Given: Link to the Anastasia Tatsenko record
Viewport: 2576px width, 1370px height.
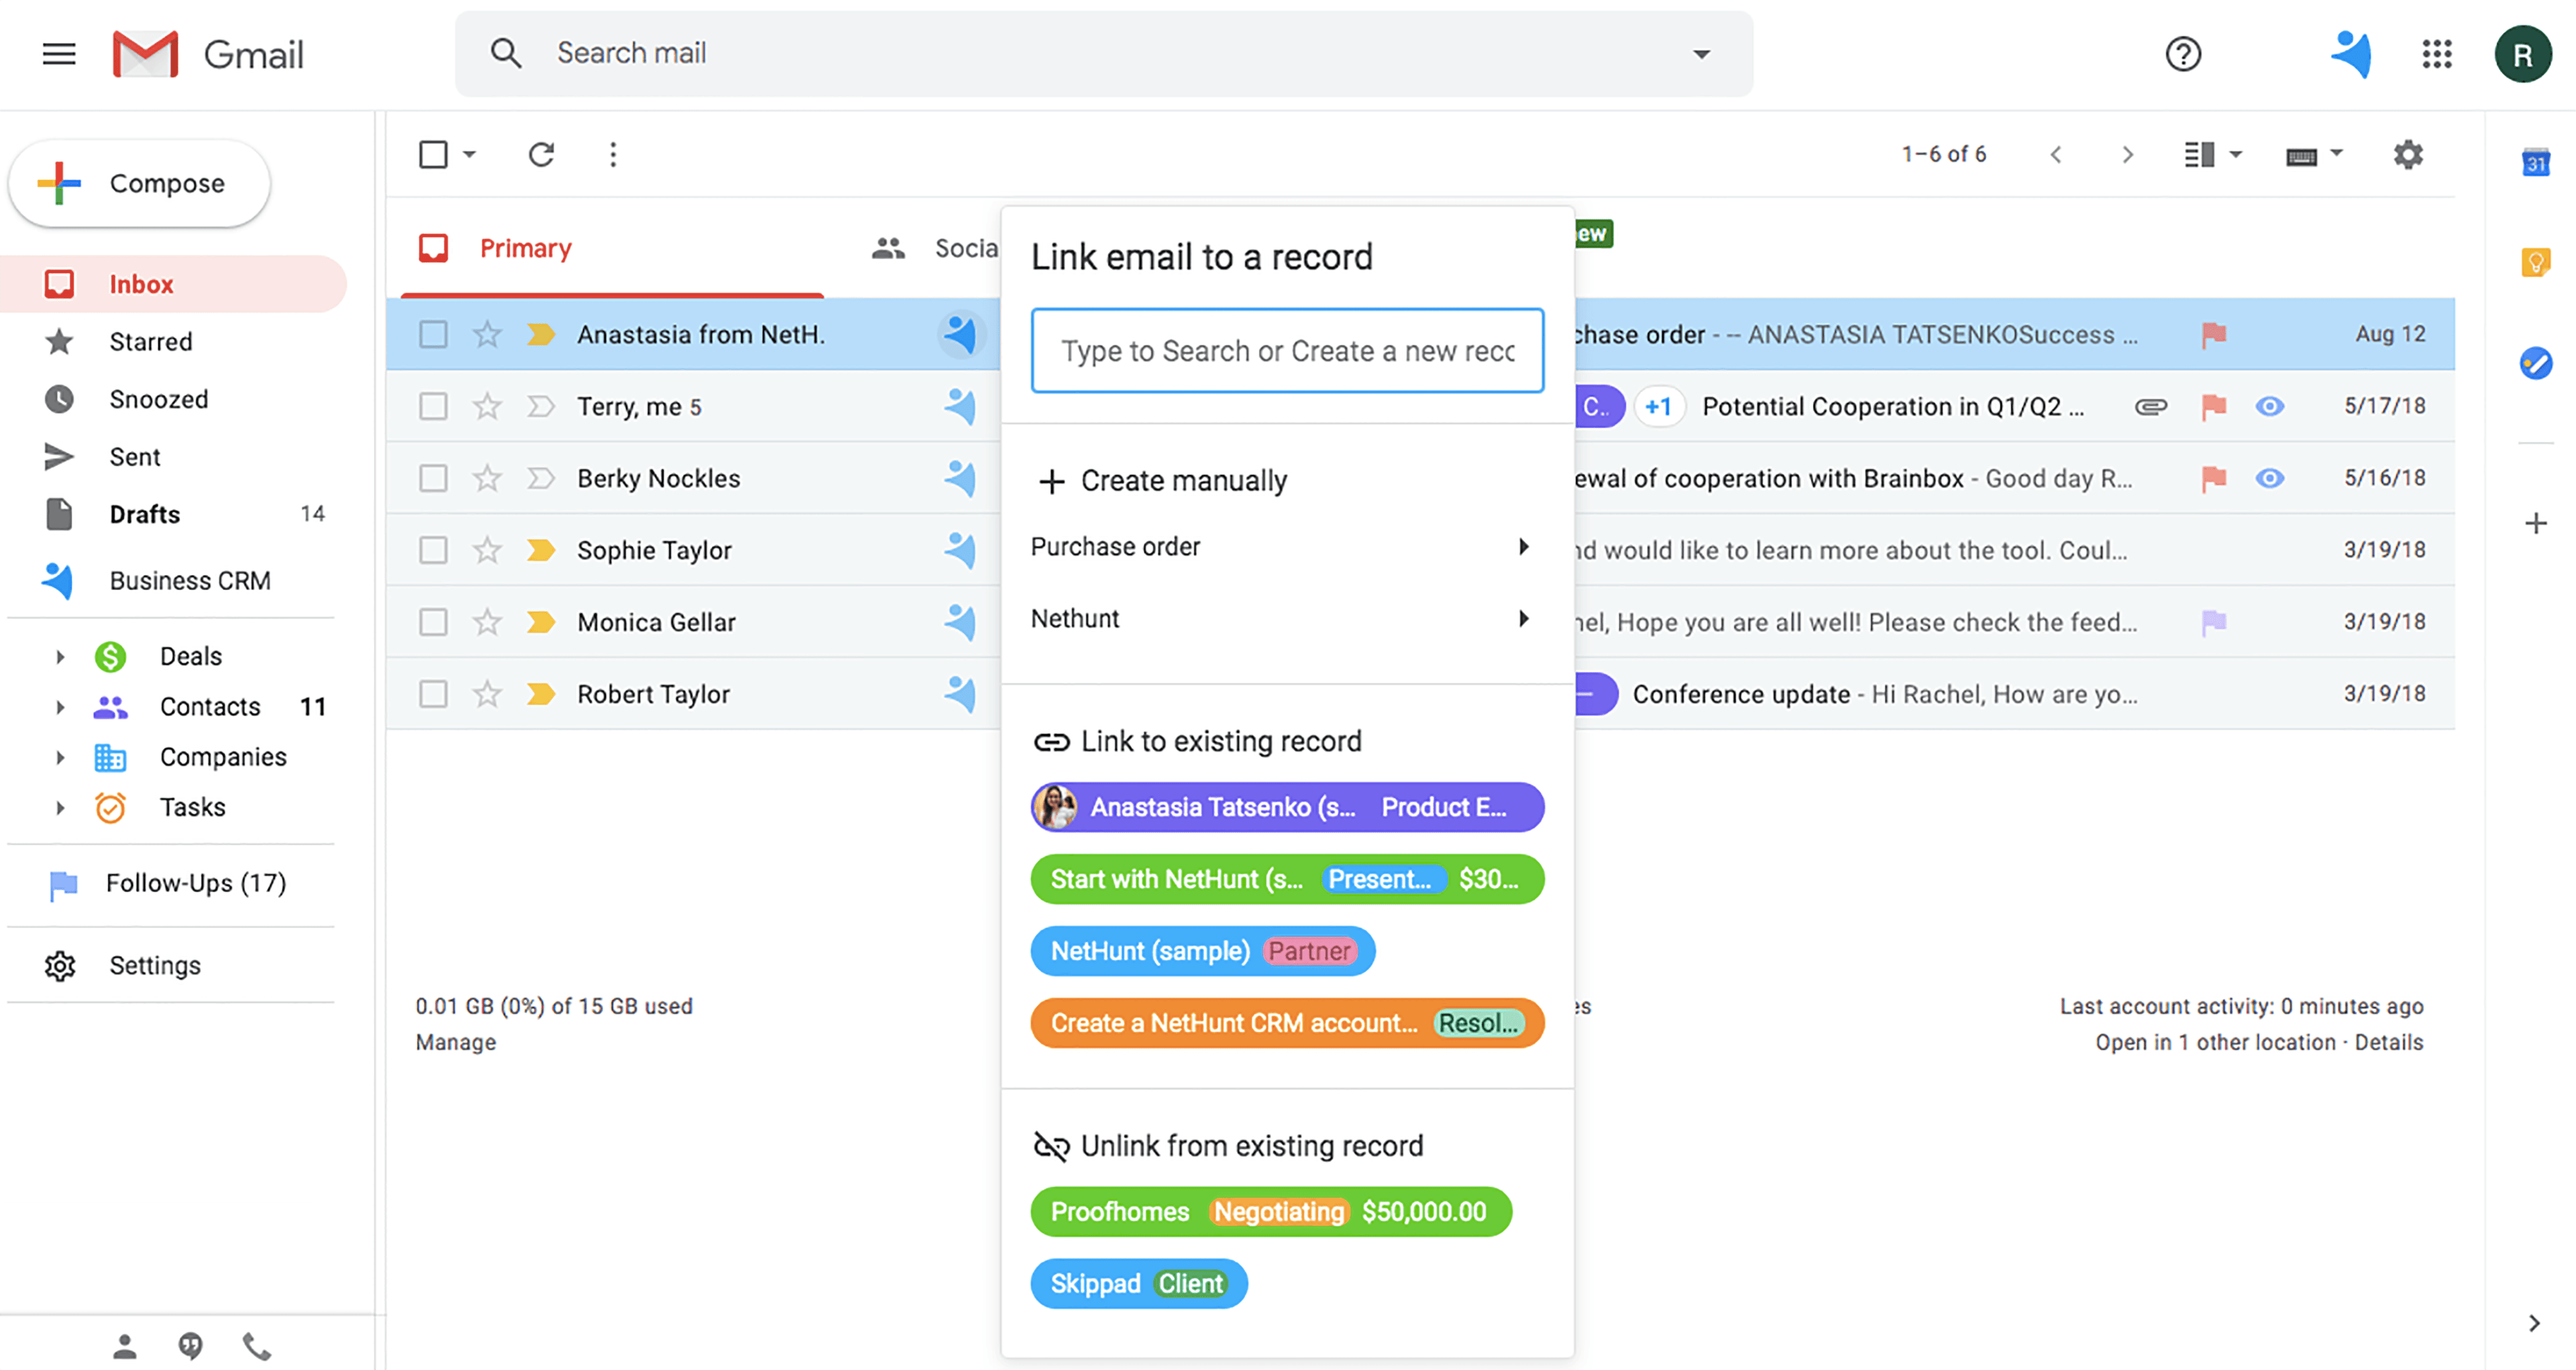Looking at the screenshot, I should [1287, 807].
